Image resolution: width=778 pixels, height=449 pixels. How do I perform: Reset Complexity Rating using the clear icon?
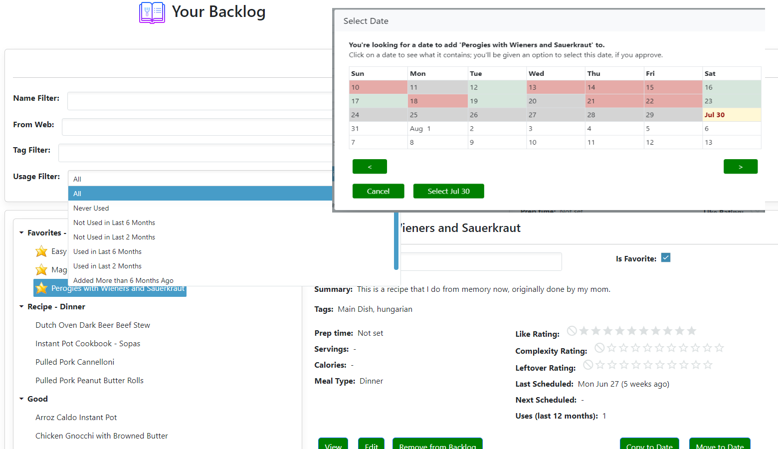tap(599, 348)
